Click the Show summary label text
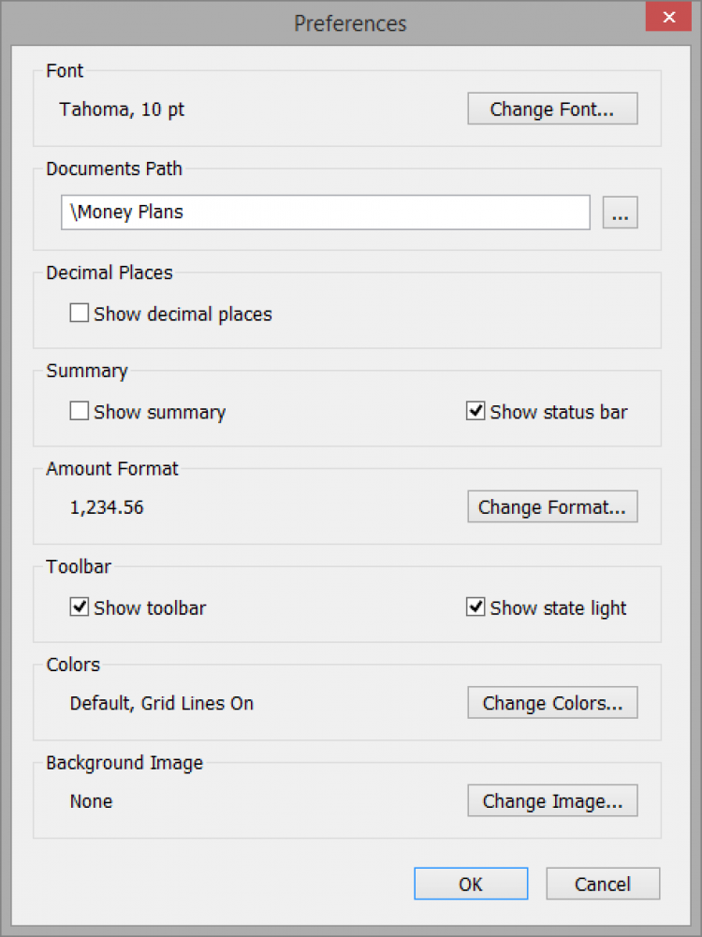 point(159,413)
